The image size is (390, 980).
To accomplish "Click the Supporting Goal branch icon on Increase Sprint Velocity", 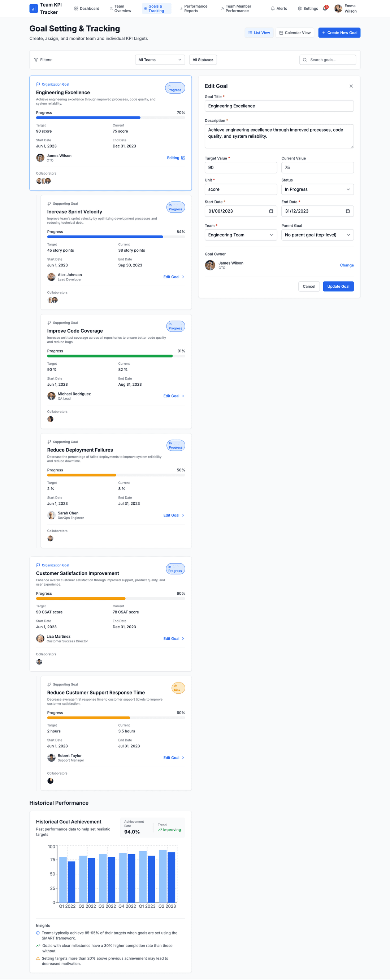I will pos(49,204).
